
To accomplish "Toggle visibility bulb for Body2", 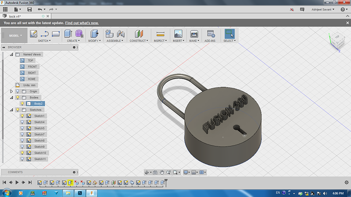I will point(22,104).
